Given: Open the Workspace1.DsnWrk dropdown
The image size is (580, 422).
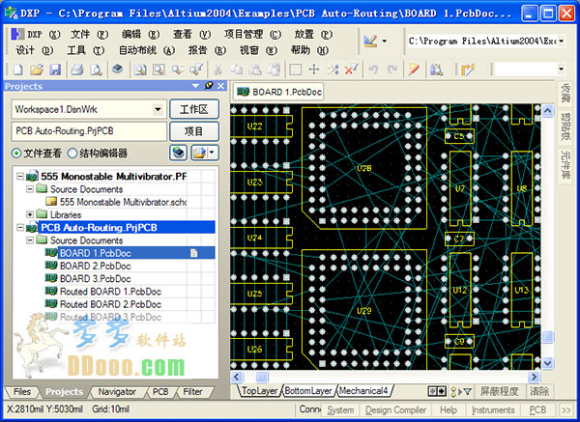Looking at the screenshot, I should tap(158, 109).
